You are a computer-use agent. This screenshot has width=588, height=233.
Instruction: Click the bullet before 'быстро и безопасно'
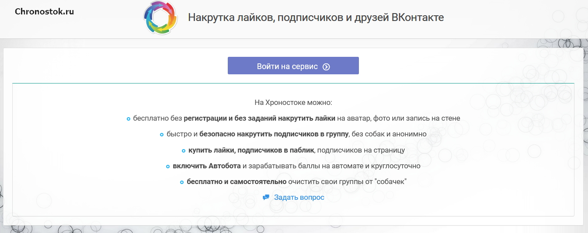pyautogui.click(x=162, y=135)
